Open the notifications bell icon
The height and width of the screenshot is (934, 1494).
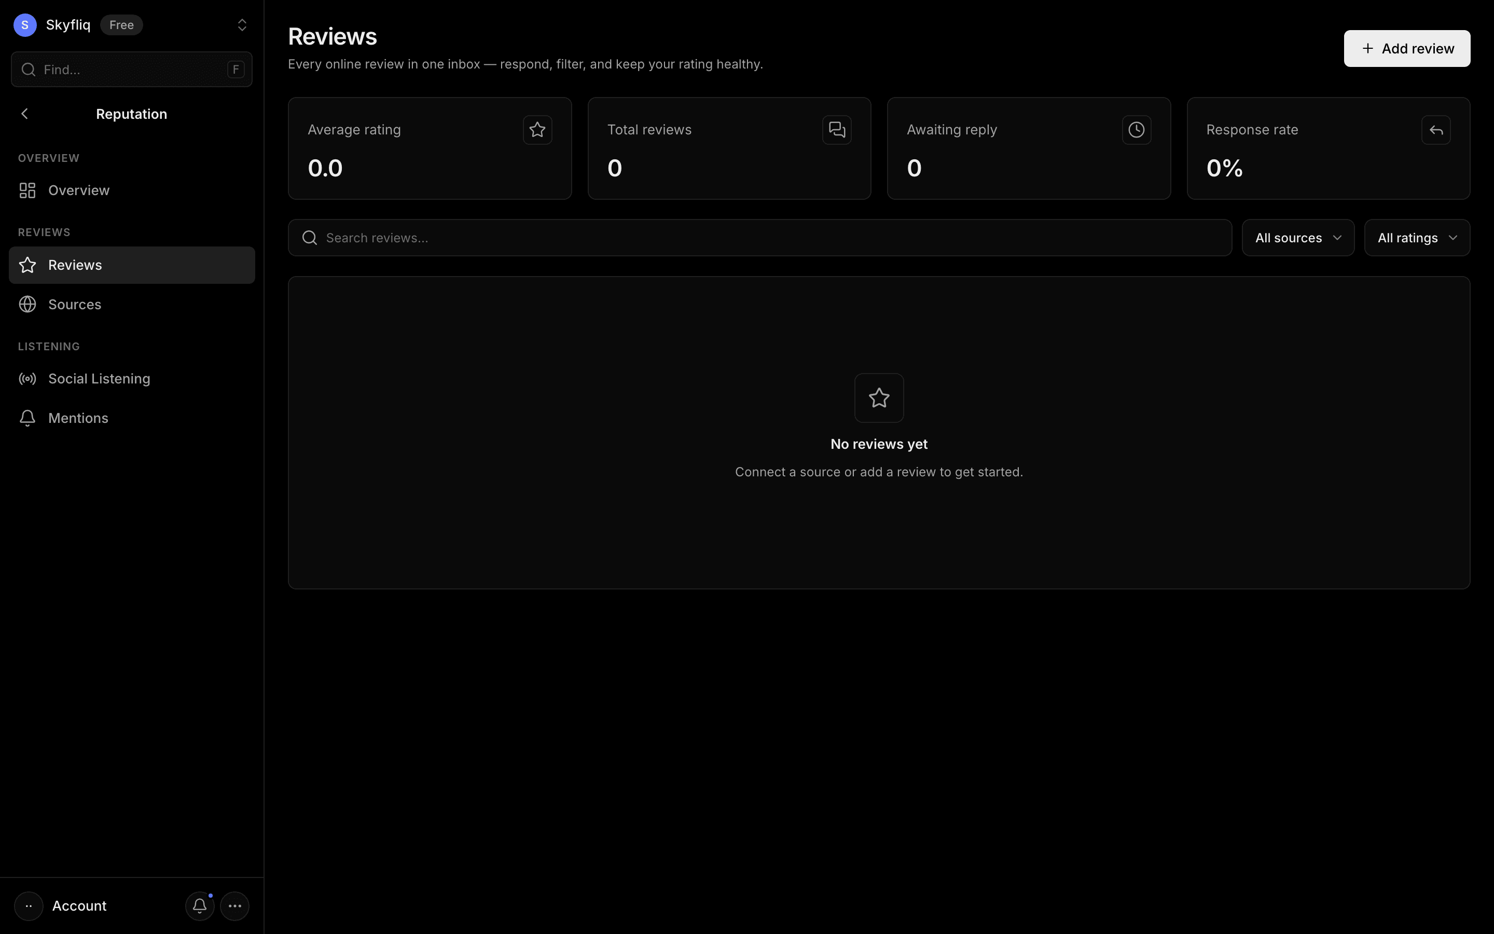click(199, 905)
